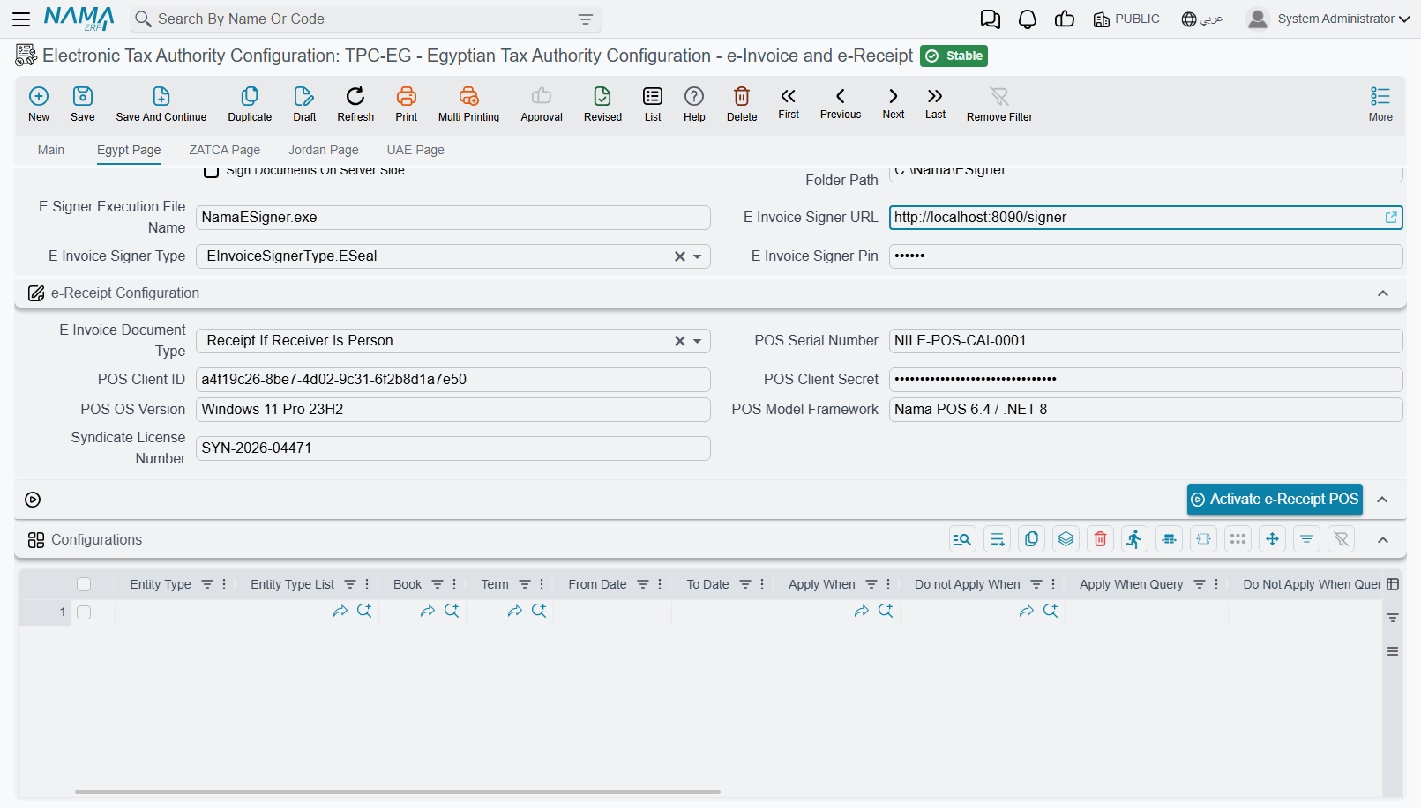Select the Egypt Page tab

pyautogui.click(x=129, y=150)
